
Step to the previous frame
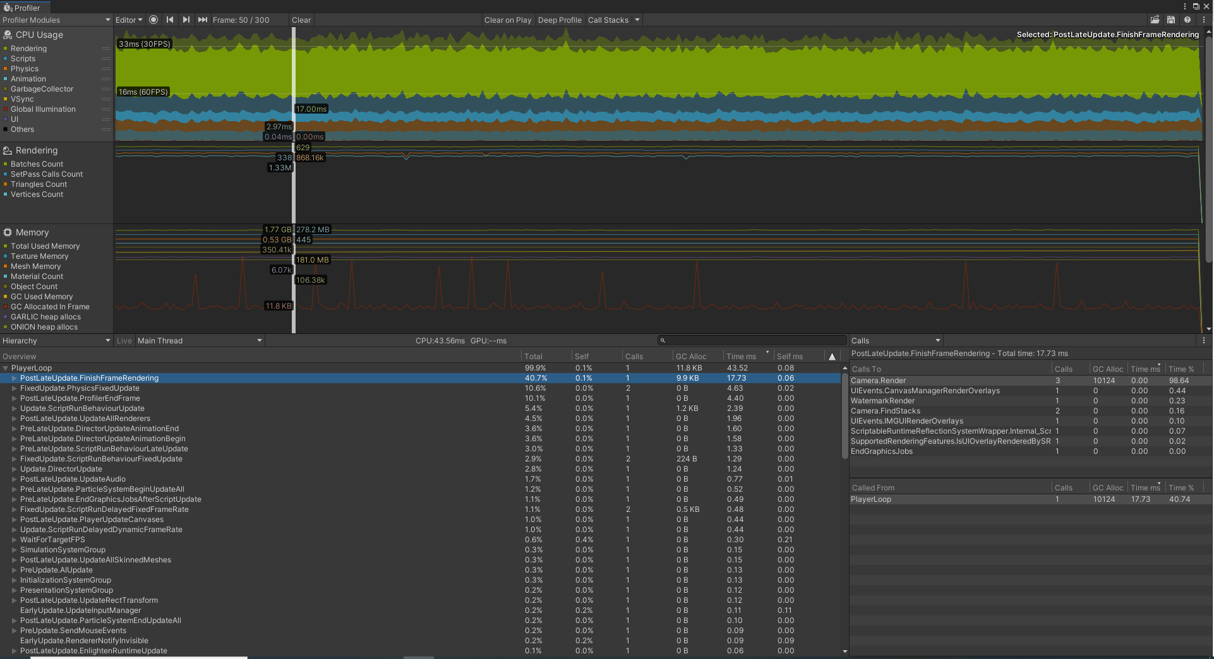pyautogui.click(x=170, y=20)
